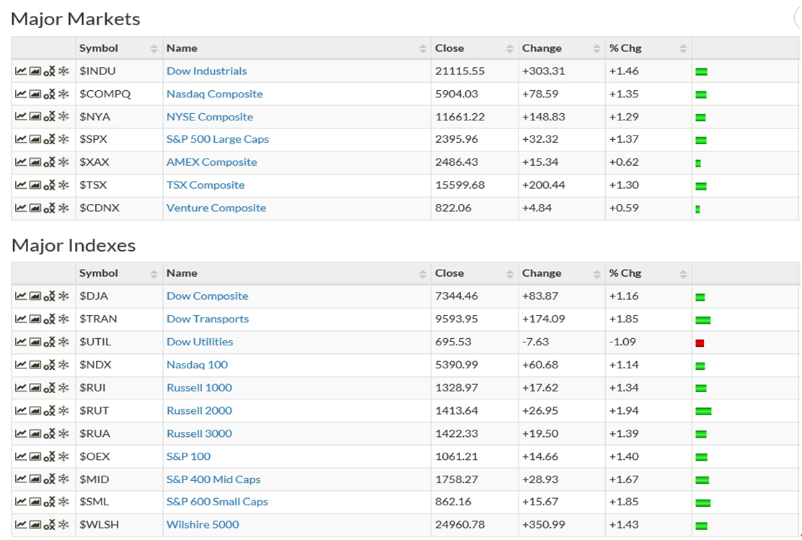The height and width of the screenshot is (540, 802).
Task: Open gallery view icon for $COMPQ row
Action: tap(35, 94)
